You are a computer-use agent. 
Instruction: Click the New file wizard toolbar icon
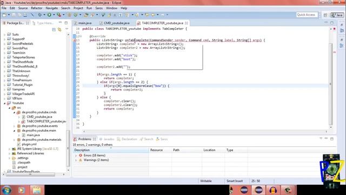click(4, 15)
